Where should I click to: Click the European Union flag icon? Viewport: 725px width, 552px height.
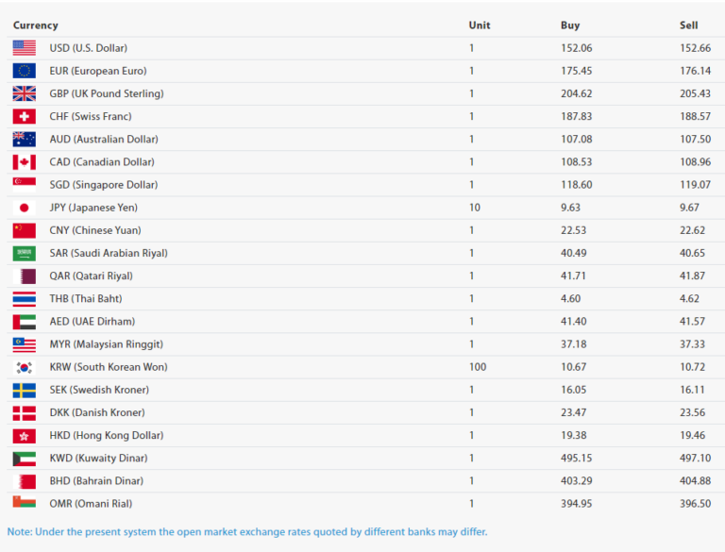24,71
